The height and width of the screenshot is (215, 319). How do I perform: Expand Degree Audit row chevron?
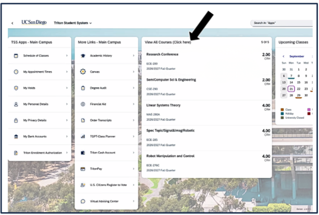point(134,88)
